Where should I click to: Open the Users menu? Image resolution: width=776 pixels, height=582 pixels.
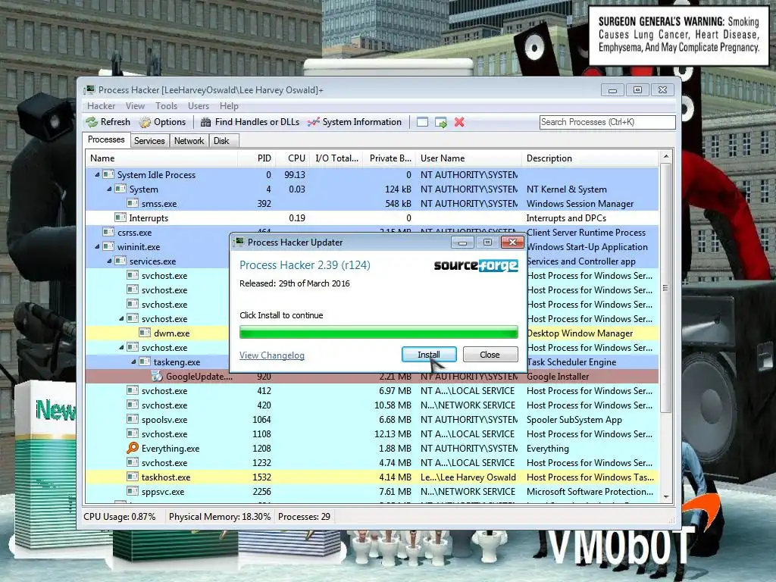[199, 106]
